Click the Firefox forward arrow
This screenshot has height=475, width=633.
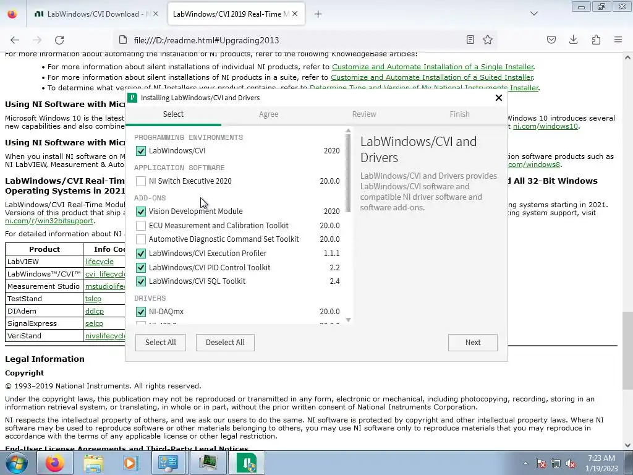click(37, 40)
